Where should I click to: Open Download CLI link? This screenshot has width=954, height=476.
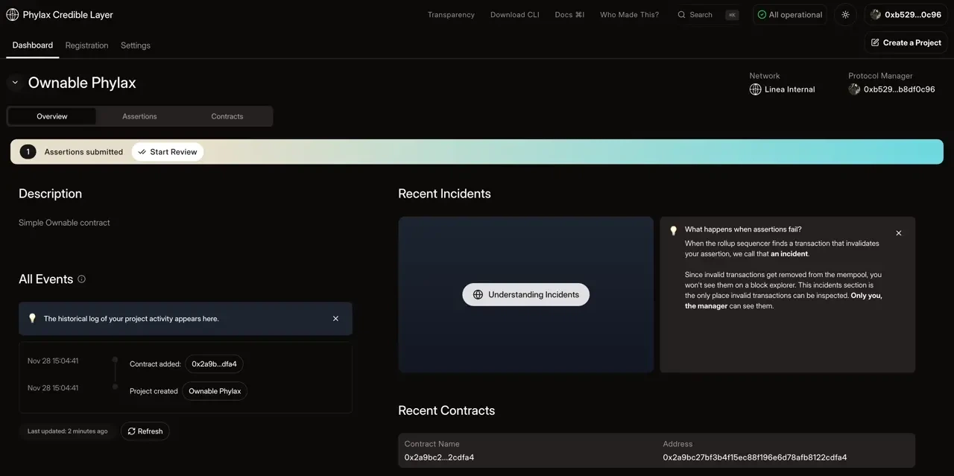(x=514, y=15)
